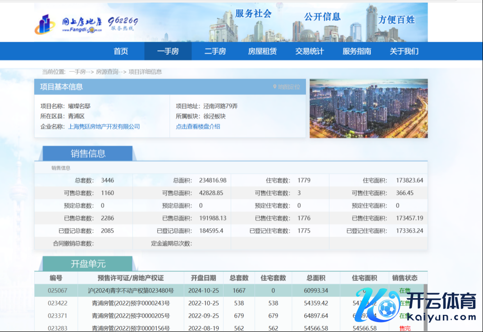The image size is (483, 332).
Task: Switch to the 二手房 tab
Action: [215, 51]
